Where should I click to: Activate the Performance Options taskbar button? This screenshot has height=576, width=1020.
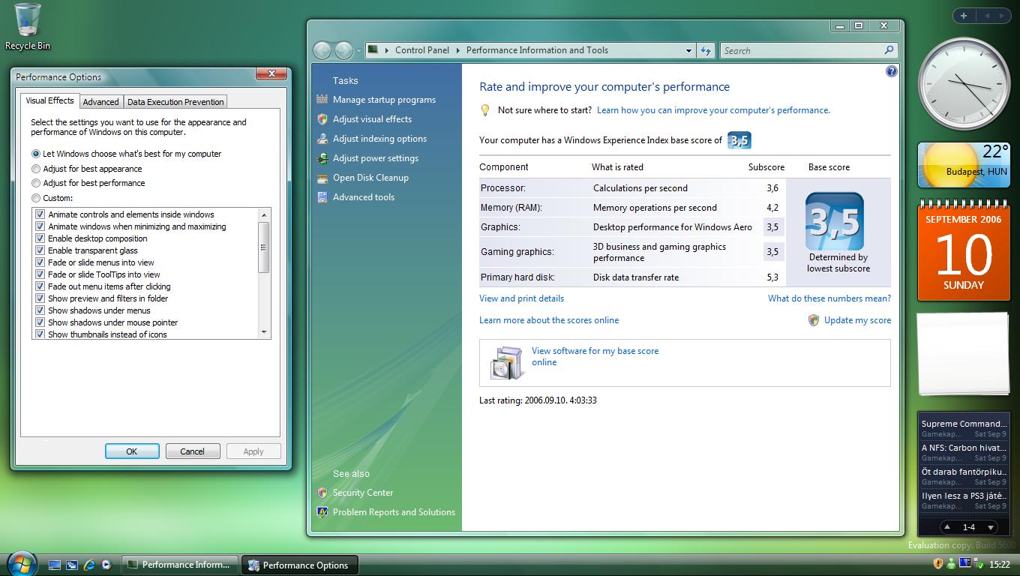[299, 565]
